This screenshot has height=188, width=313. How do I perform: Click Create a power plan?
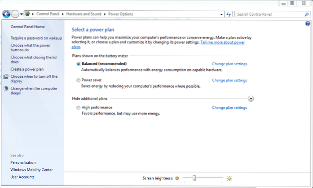point(27,69)
